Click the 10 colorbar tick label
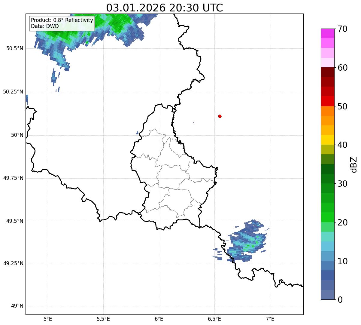Screen dimensions: 361x325 [x=342, y=261]
